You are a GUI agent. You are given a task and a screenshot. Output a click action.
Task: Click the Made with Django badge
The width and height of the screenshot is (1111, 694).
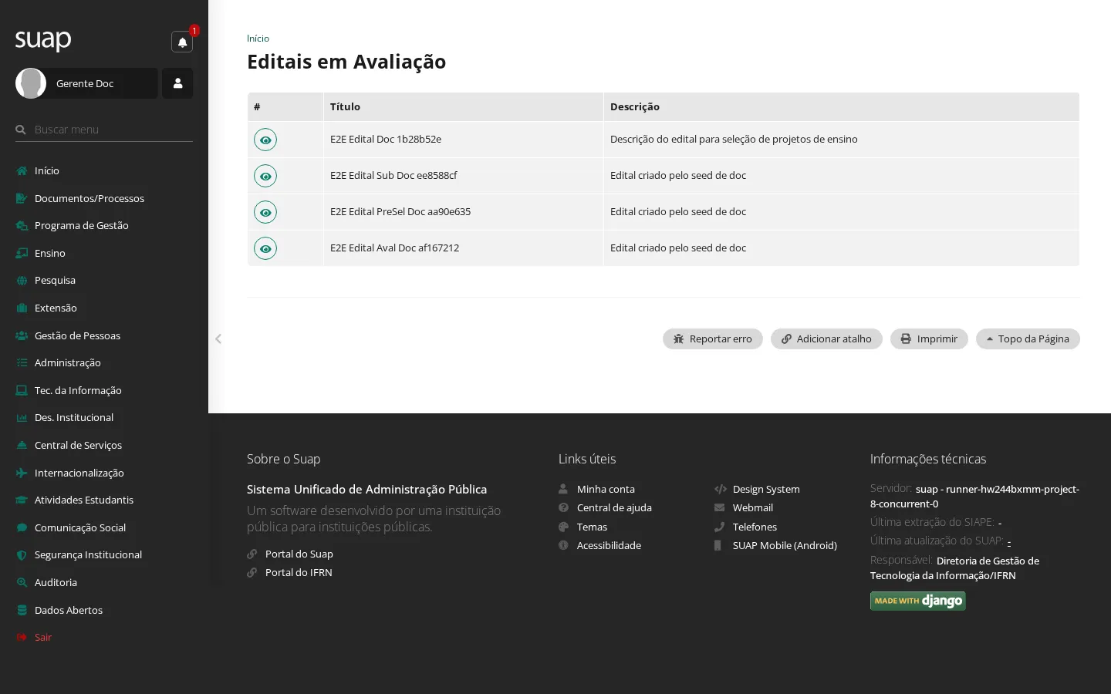[x=918, y=601]
